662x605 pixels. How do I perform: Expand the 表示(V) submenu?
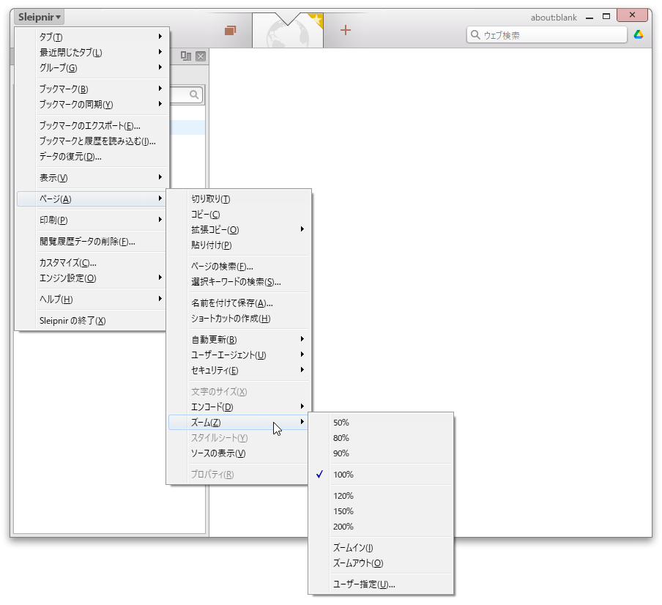[x=92, y=178]
